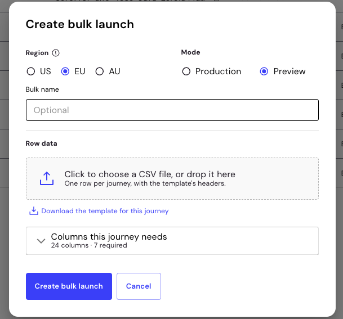Screen dimensions: 343x319
Task: Click the Create bulk launch button
Action: 69,286
